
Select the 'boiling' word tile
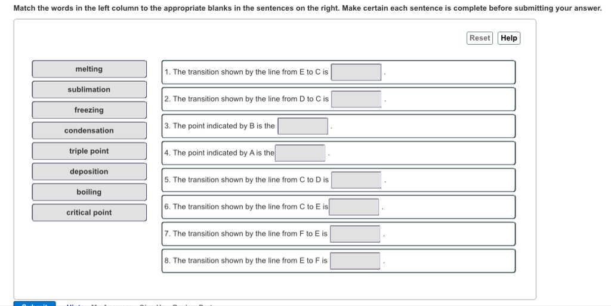tap(89, 192)
